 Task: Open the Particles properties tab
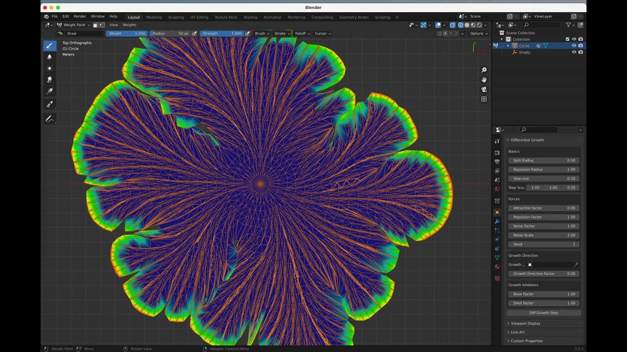pos(497,230)
